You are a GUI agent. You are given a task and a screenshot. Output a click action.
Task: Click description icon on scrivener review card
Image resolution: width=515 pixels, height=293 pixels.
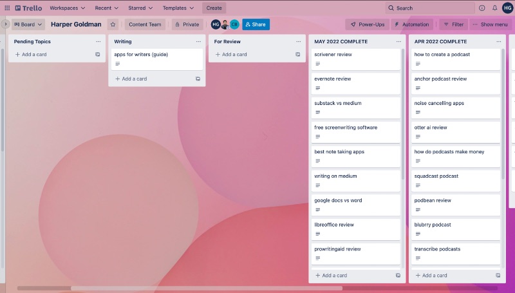[317, 64]
